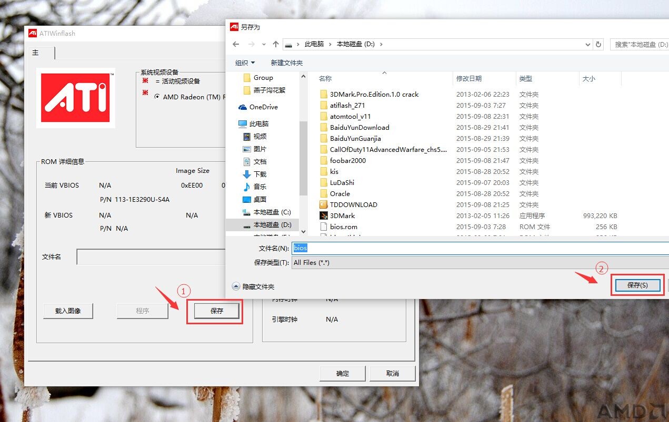669x422 pixels.
Task: Open OneDrive in navigation pane
Action: [x=258, y=107]
